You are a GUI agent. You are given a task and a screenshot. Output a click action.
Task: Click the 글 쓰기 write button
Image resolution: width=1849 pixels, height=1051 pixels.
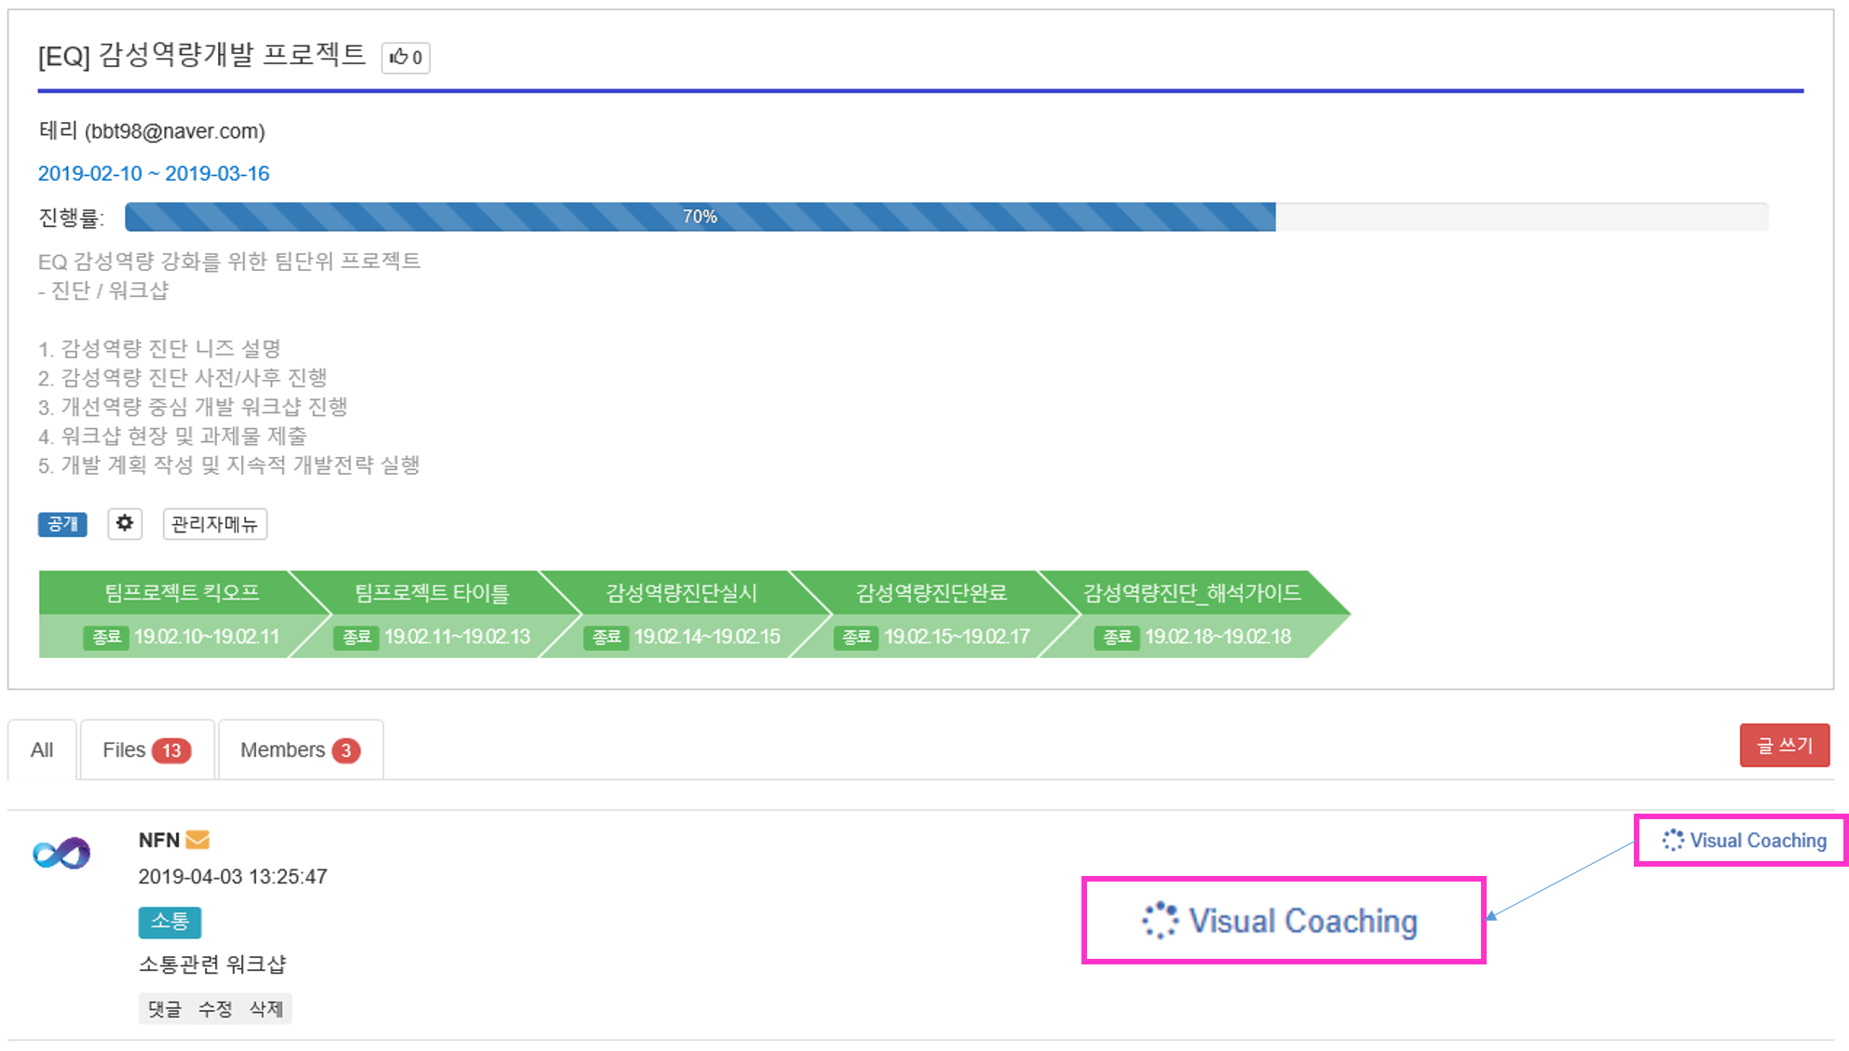tap(1784, 746)
